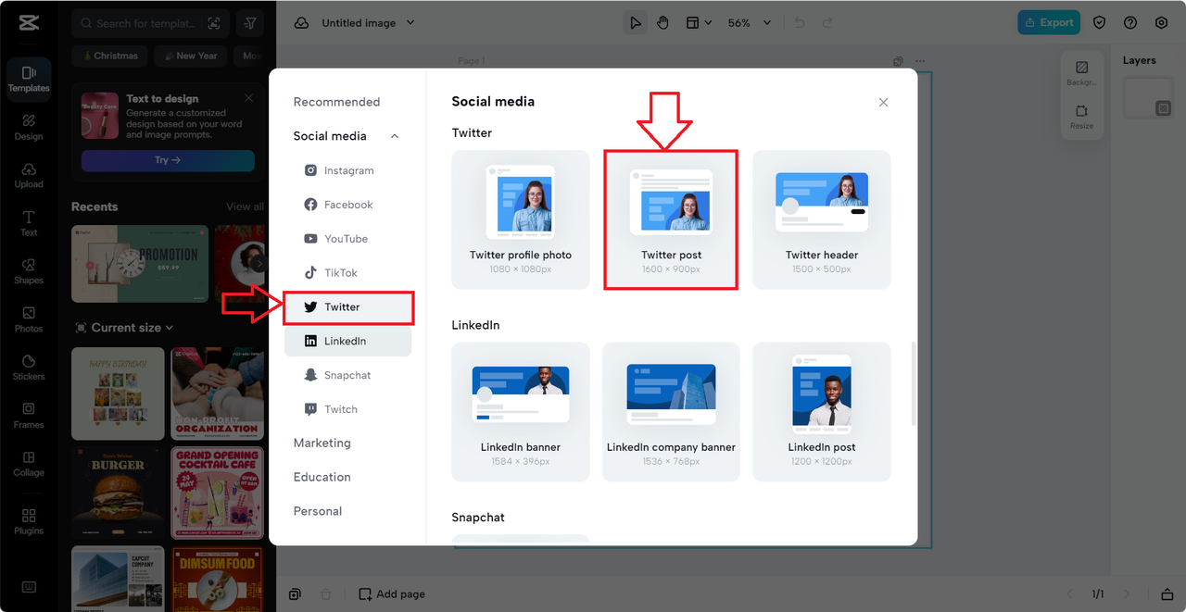Select the layer thumbnail in Layers panel
1186x612 pixels.
[1149, 97]
